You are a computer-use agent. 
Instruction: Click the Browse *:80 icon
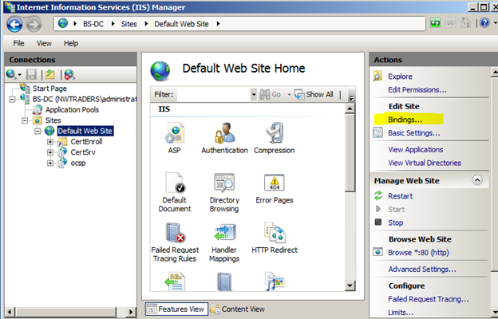378,252
